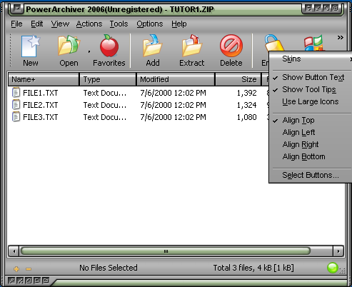
Task: Click the system menu icon in title bar
Action: (17, 9)
